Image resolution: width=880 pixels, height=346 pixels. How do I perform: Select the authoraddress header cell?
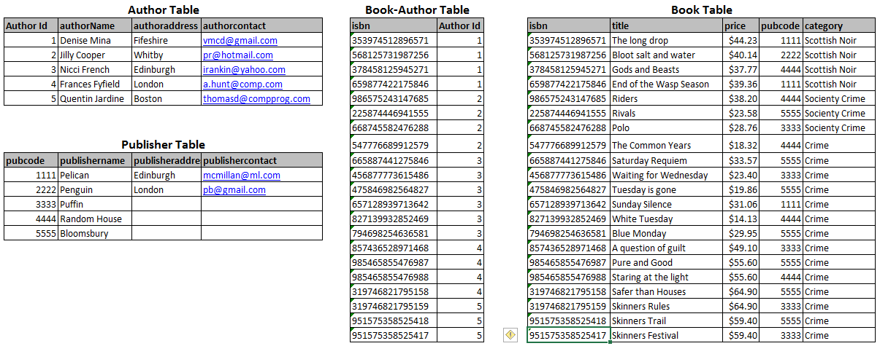pyautogui.click(x=166, y=25)
